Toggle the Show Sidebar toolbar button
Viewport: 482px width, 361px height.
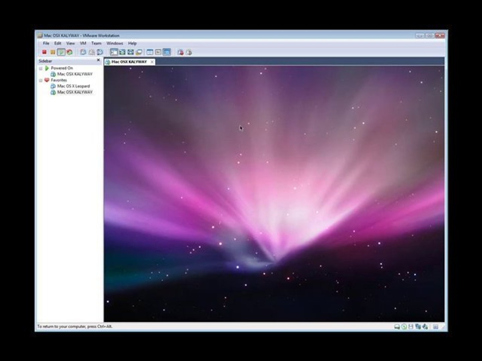(x=114, y=52)
